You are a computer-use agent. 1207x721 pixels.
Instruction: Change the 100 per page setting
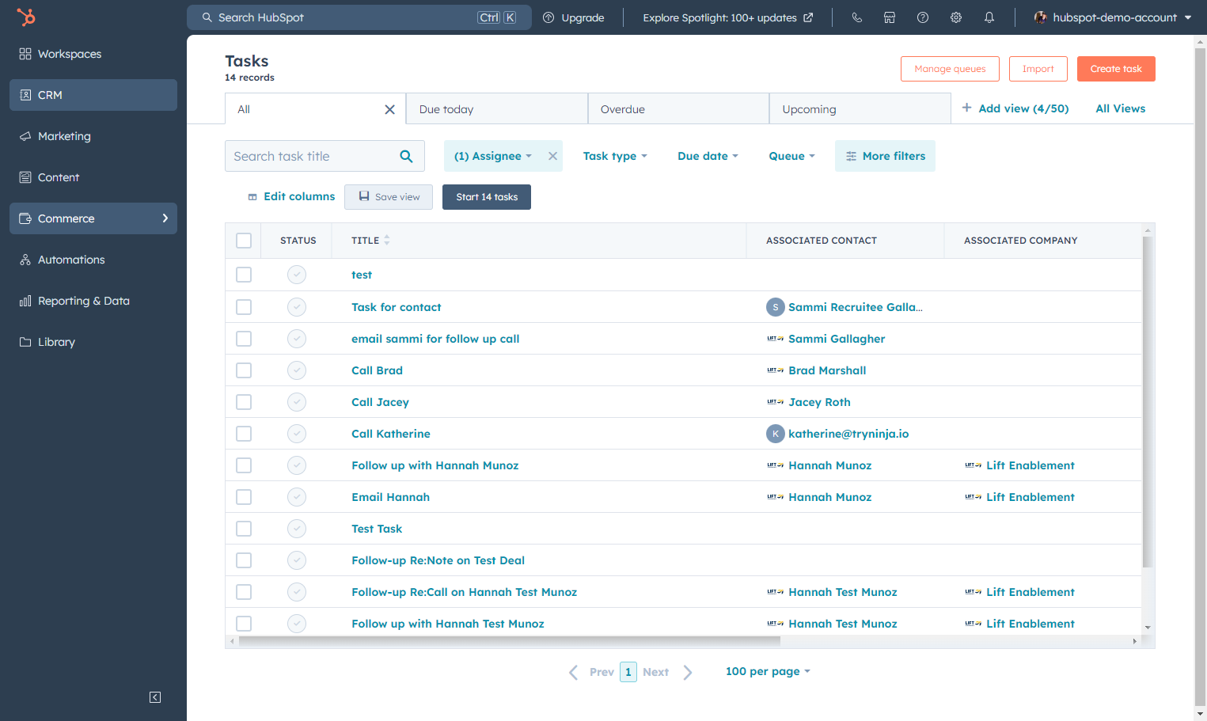tap(768, 672)
